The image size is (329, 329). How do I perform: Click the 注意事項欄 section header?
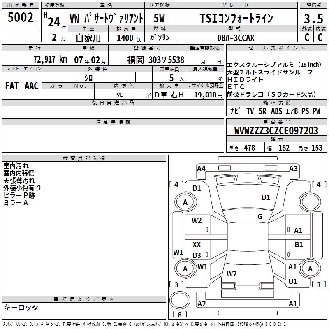[x=113, y=122]
